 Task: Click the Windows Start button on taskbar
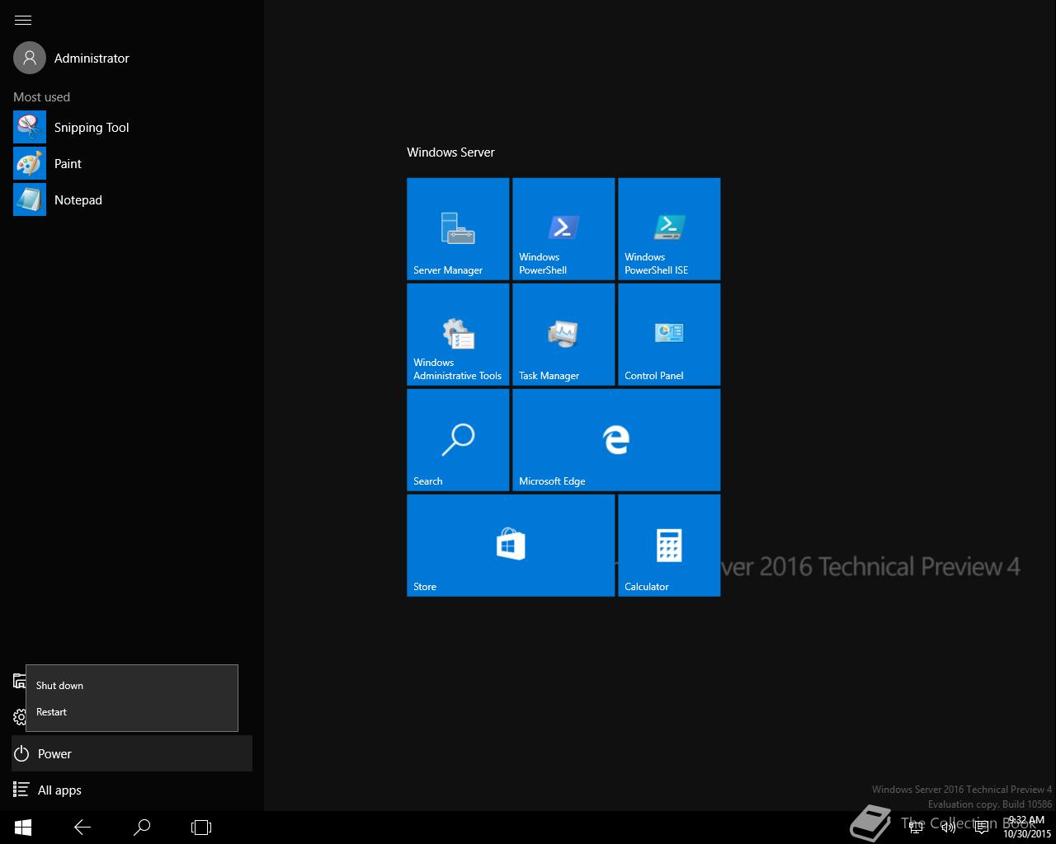(x=23, y=828)
